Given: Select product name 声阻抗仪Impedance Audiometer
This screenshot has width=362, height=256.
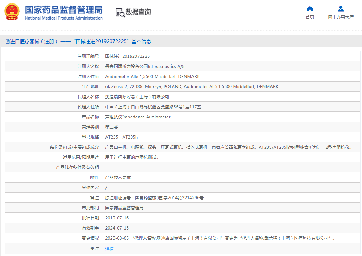Looking at the screenshot, I should [x=138, y=117].
